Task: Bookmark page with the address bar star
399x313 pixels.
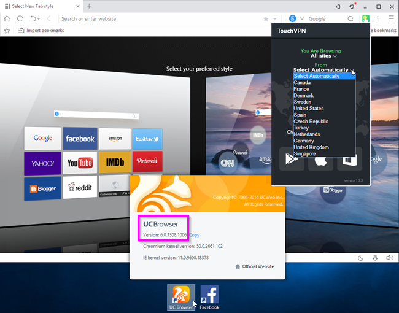Action: coord(266,19)
